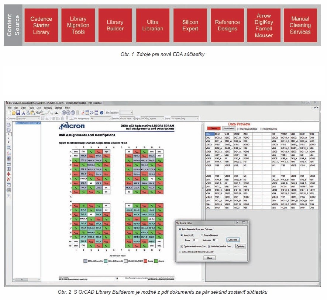
Task: Click the Ground green legend swatch
Action: click(156, 261)
